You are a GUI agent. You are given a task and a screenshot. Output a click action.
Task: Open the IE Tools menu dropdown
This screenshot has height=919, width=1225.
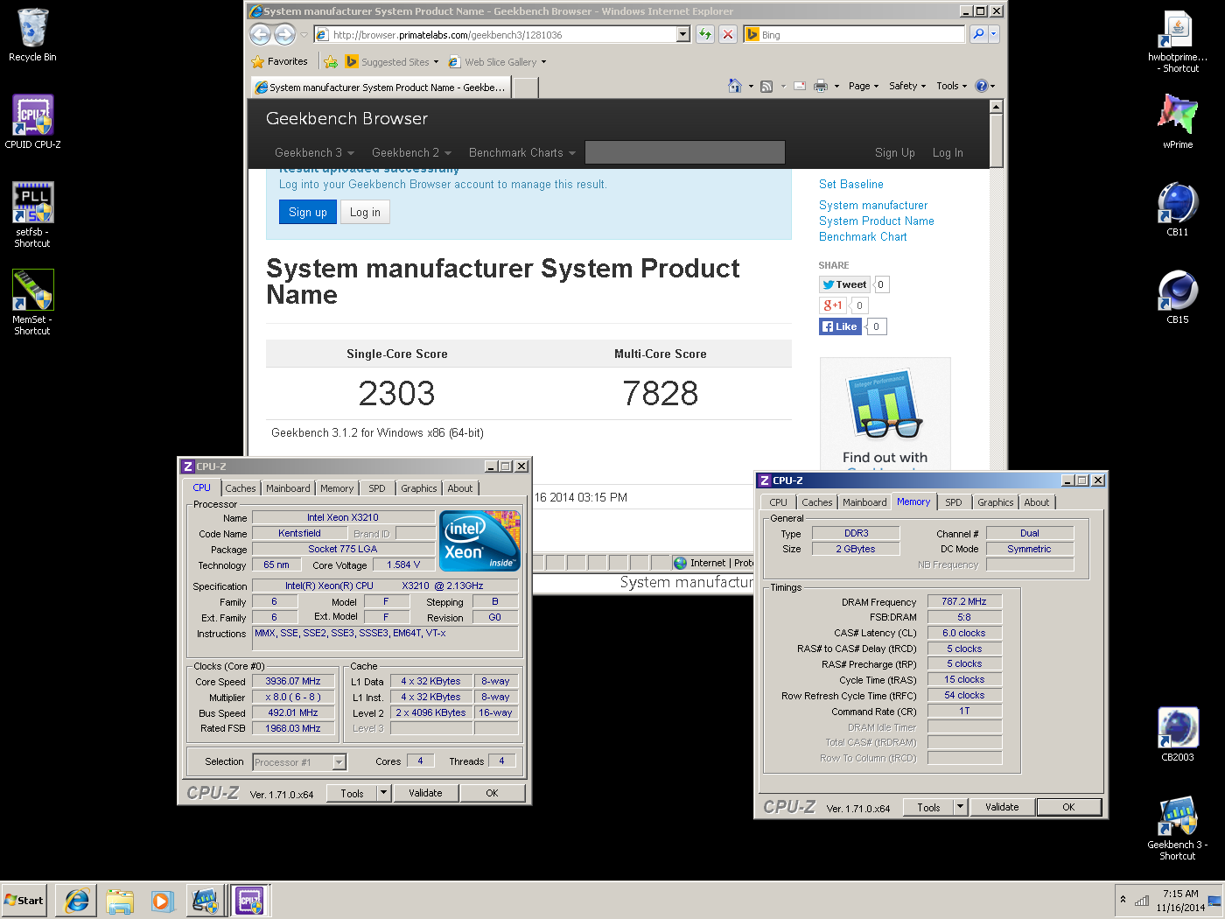pos(952,86)
